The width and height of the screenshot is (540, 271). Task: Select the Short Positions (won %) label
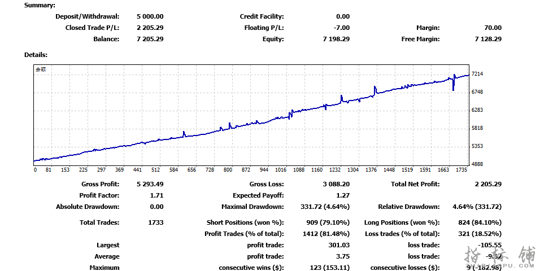pos(245,223)
